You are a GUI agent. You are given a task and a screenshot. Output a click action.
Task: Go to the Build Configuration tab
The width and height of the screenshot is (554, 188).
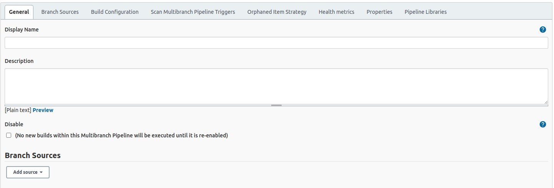tap(115, 12)
